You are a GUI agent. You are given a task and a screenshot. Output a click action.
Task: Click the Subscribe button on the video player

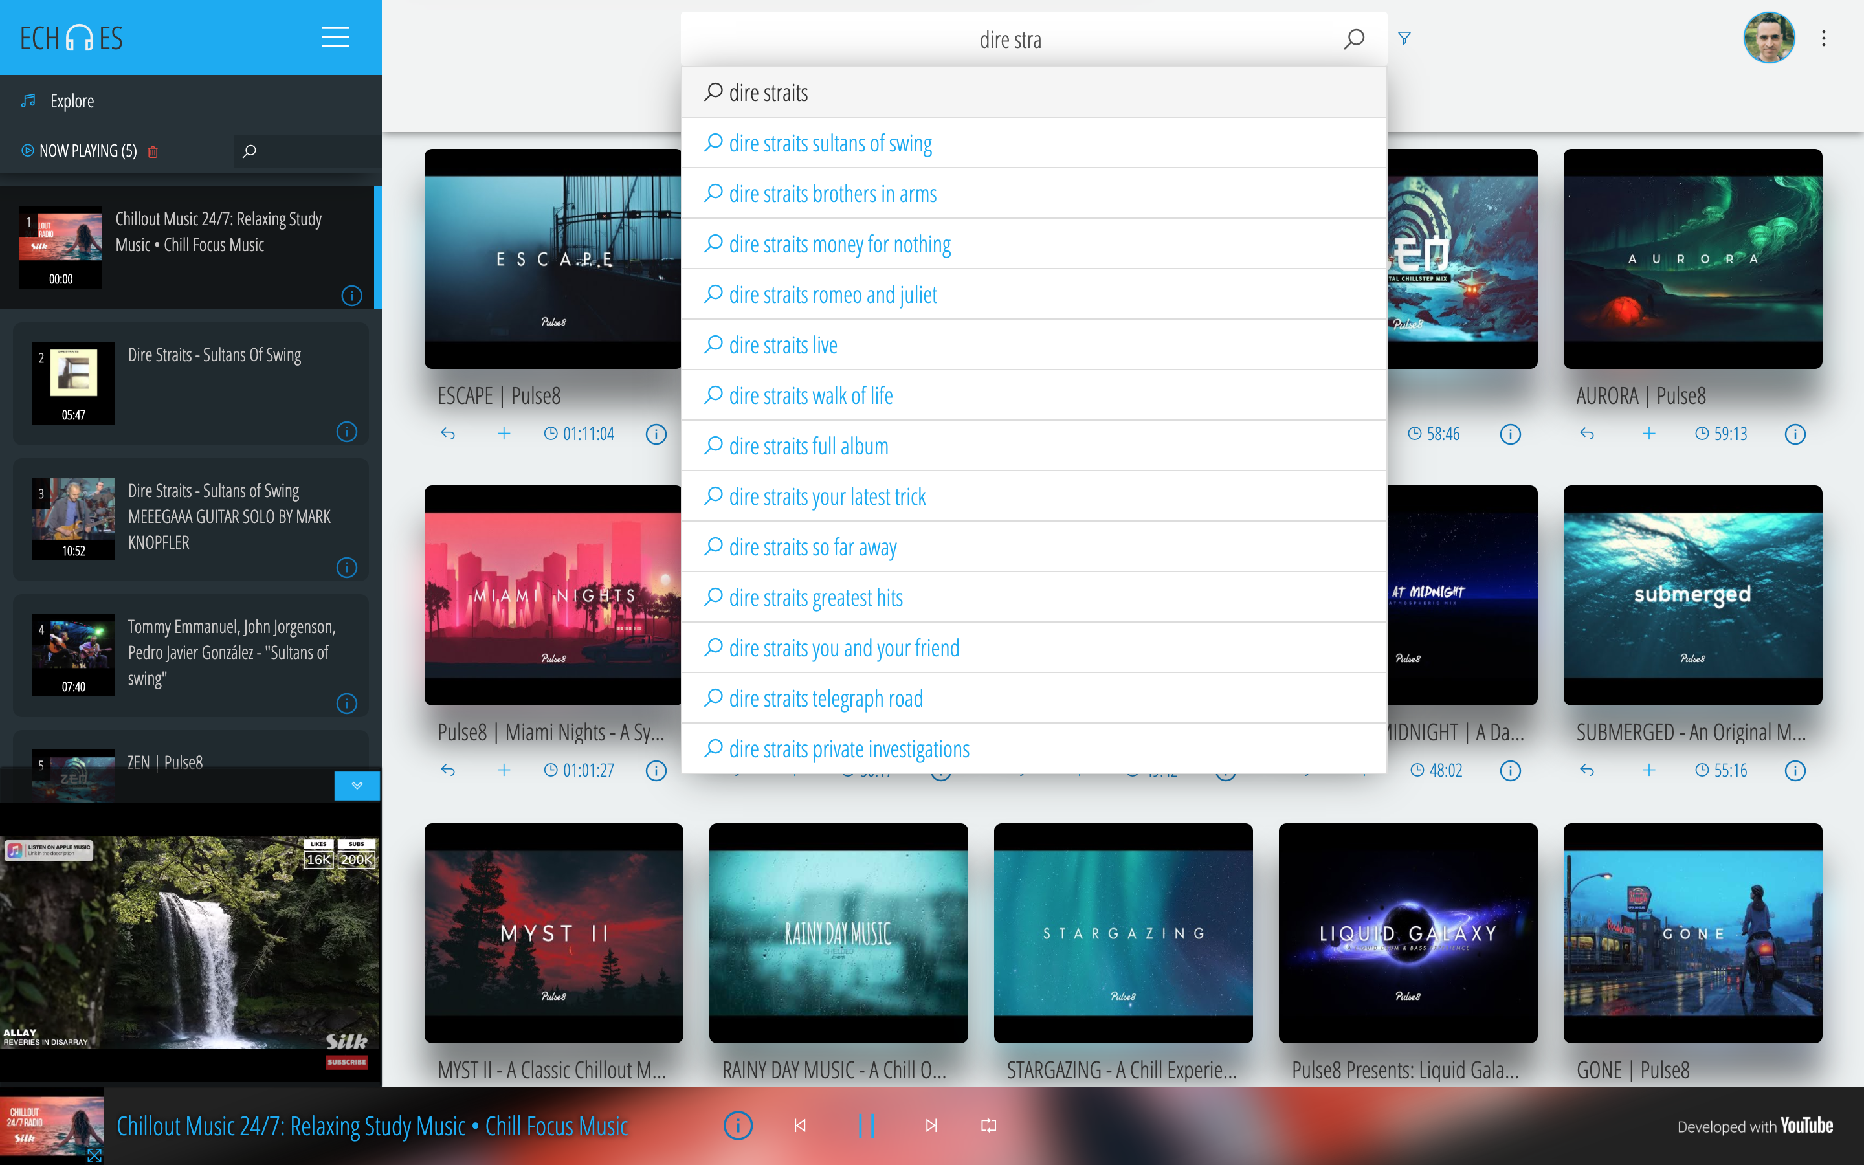[347, 1061]
